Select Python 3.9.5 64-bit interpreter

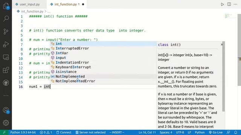coord(23,132)
